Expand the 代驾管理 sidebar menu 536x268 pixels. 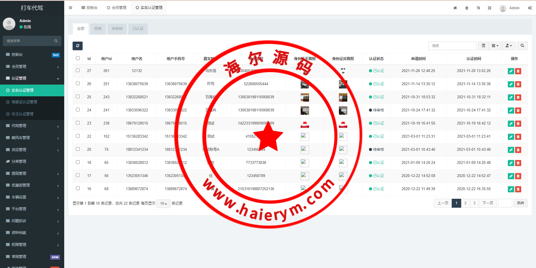[x=32, y=126]
